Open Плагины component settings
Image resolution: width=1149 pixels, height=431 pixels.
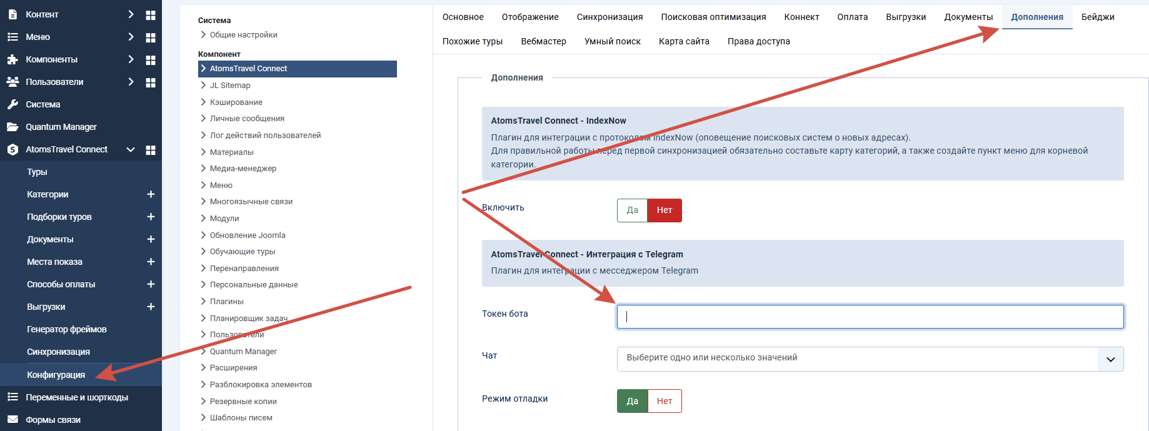tap(226, 301)
